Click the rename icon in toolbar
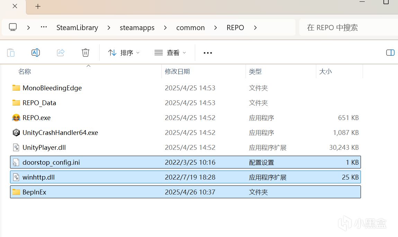 coord(36,53)
